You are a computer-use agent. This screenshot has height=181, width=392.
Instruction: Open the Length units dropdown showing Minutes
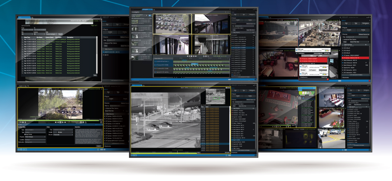click(x=65, y=132)
